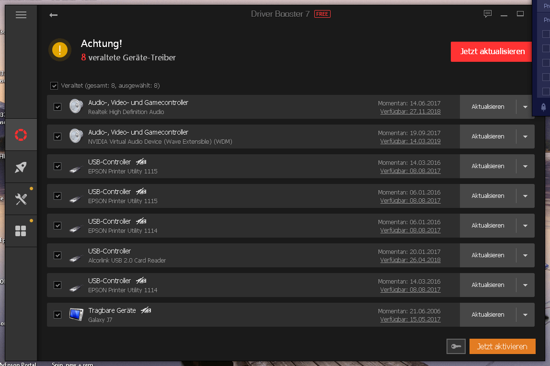The width and height of the screenshot is (550, 366).
Task: Open the rocket Boost sidebar section
Action: coord(21,167)
